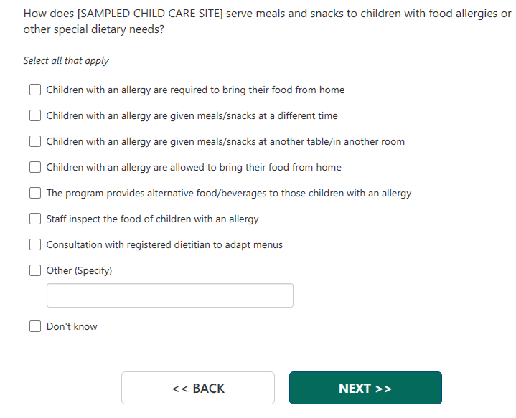Tick the 'Staff inspect the food' checkbox
The width and height of the screenshot is (516, 418).
click(35, 219)
